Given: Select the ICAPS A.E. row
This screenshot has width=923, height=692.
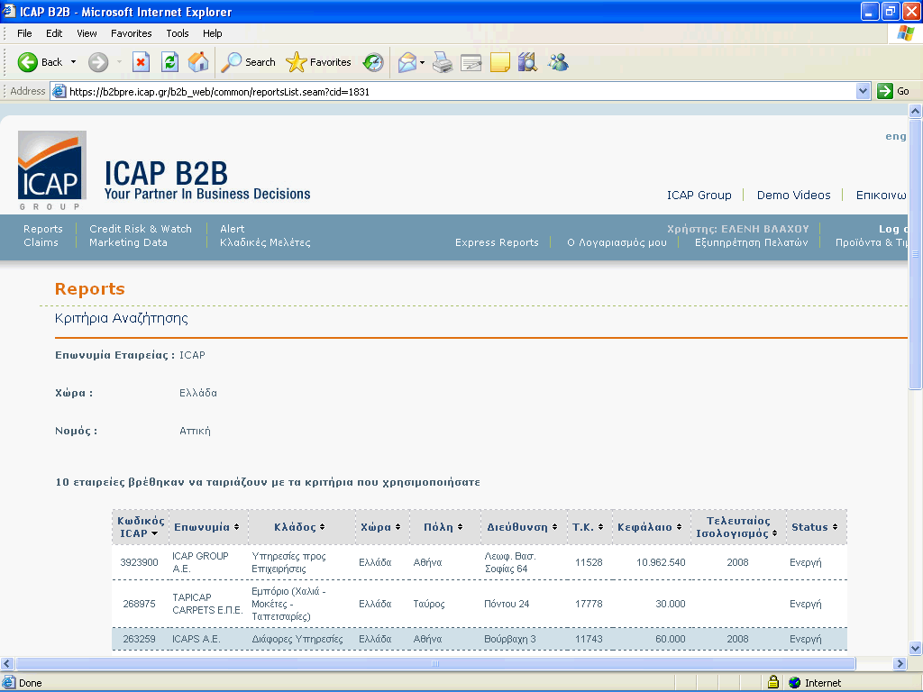Looking at the screenshot, I should click(x=480, y=639).
